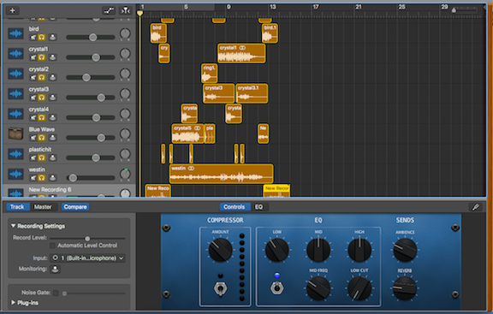
Task: Toggle solo on the crystal4 track
Action: [x=41, y=117]
